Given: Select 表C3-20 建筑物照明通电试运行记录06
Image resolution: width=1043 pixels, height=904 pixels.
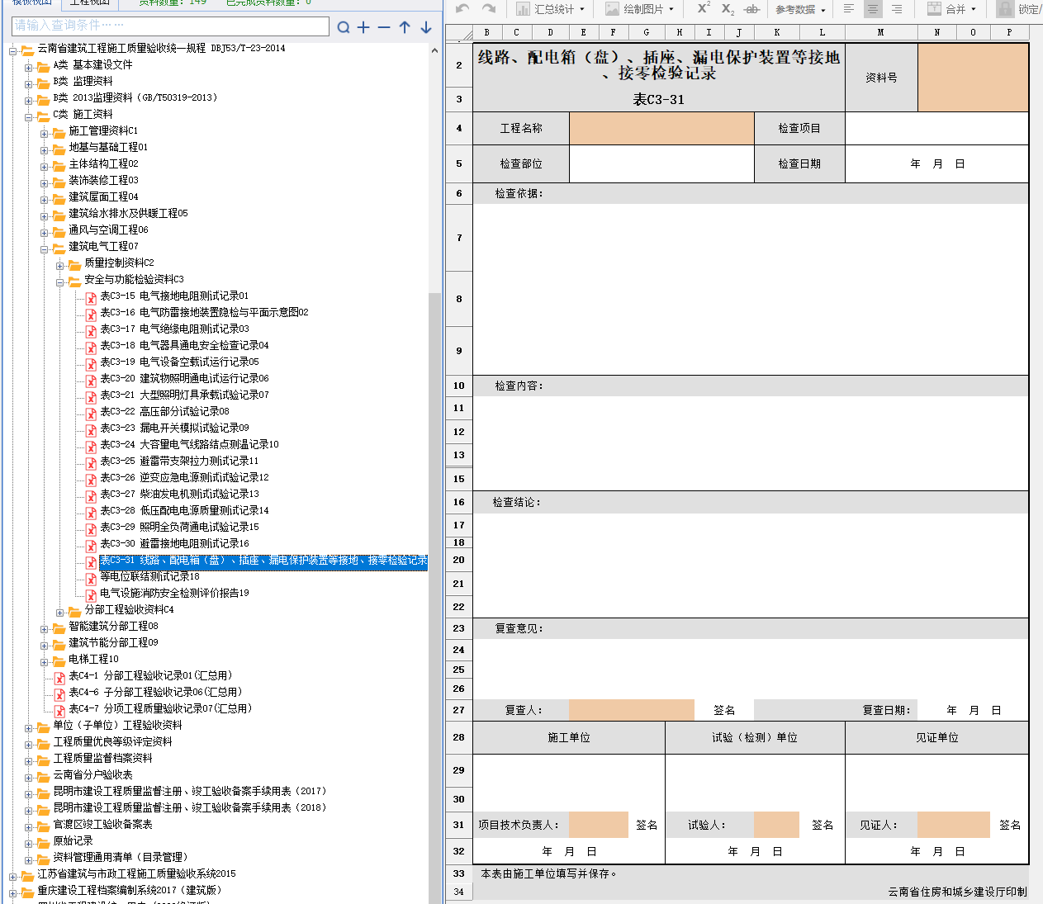Looking at the screenshot, I should tap(184, 378).
